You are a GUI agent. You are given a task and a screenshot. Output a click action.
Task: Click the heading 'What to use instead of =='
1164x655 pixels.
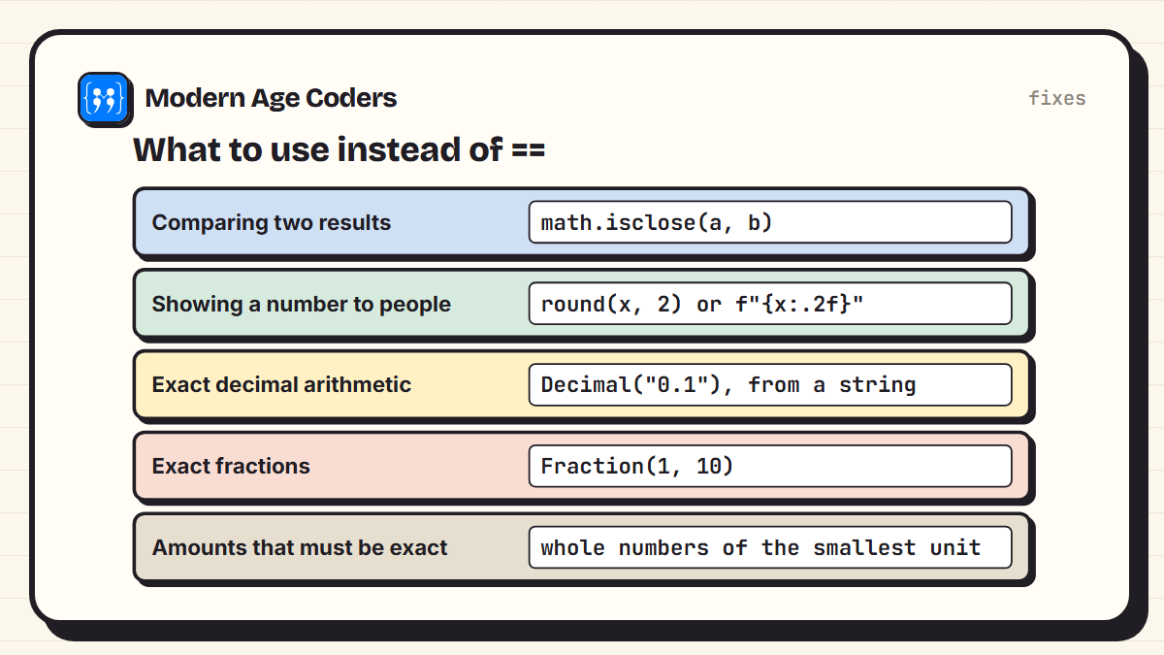pos(339,149)
